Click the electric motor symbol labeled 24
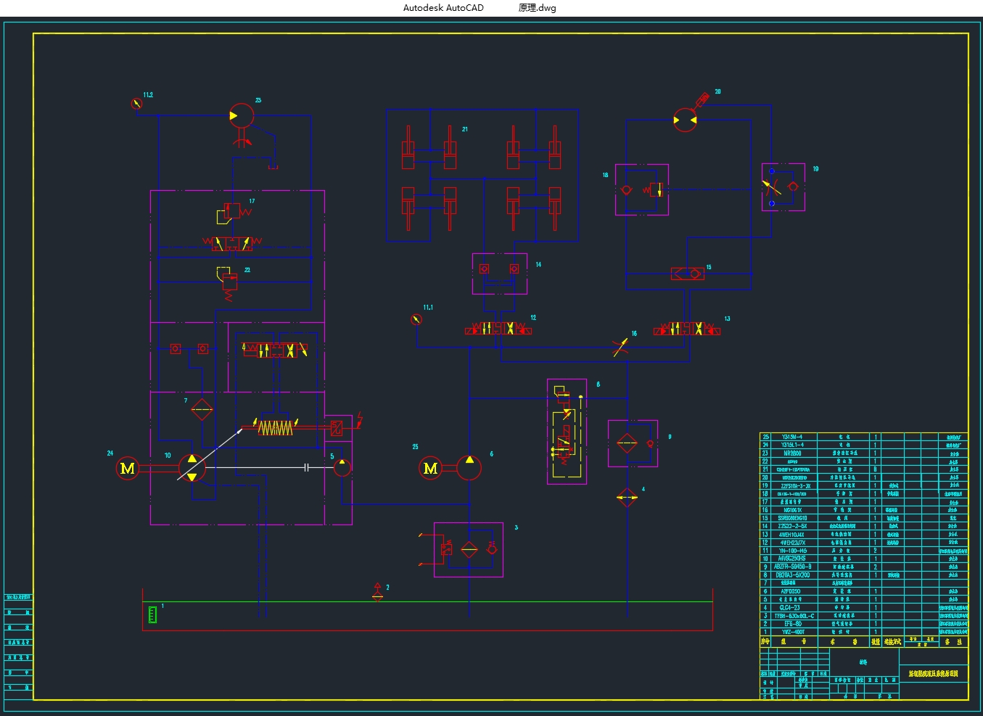 pyautogui.click(x=128, y=469)
